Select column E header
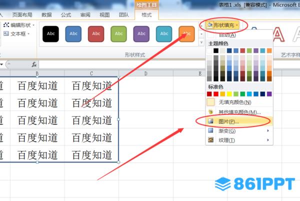300x201 pixels. [200, 73]
